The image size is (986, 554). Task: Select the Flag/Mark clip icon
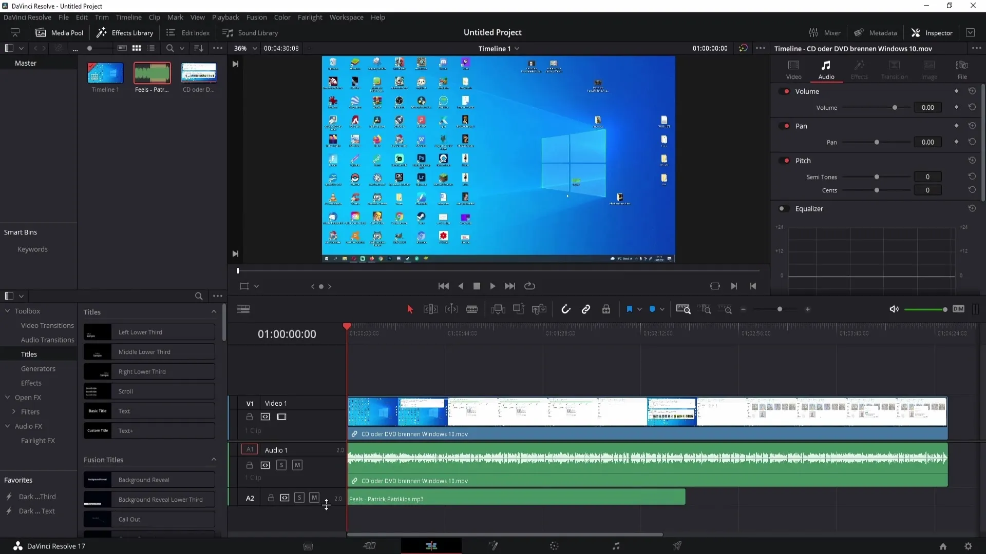629,309
